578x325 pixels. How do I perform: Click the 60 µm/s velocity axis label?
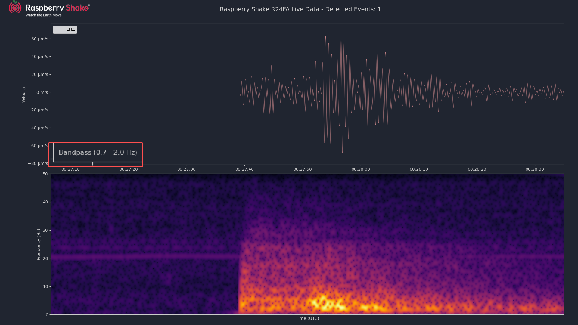pyautogui.click(x=40, y=39)
